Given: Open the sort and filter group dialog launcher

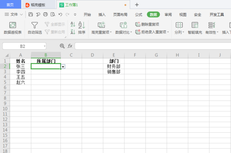Looking at the screenshot, I should tap(65, 37).
